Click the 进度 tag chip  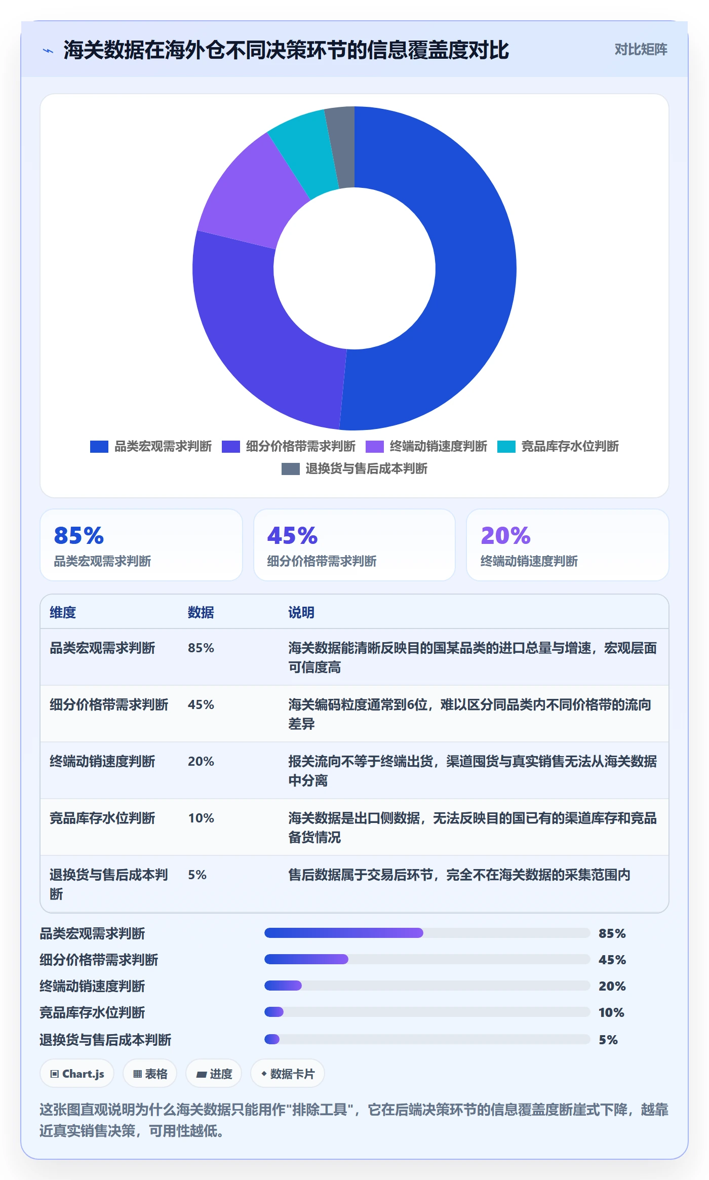(214, 1074)
